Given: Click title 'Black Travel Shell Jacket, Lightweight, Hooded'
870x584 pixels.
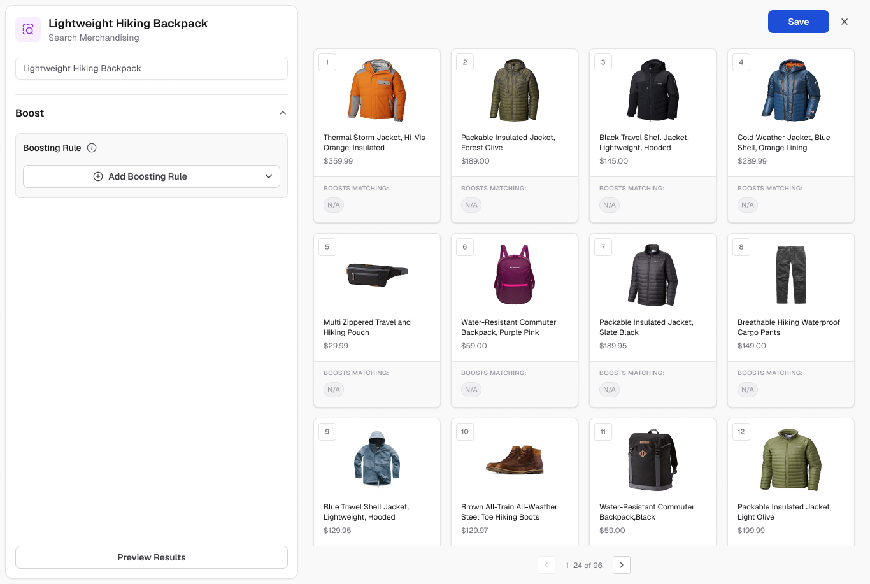Looking at the screenshot, I should (644, 143).
